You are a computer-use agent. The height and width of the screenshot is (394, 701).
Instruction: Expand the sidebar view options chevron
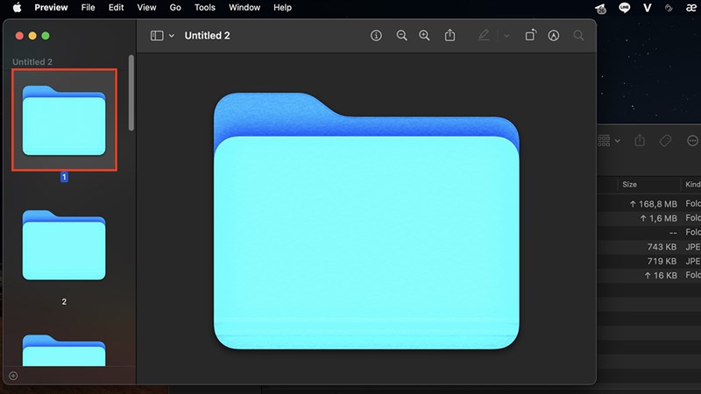click(172, 36)
